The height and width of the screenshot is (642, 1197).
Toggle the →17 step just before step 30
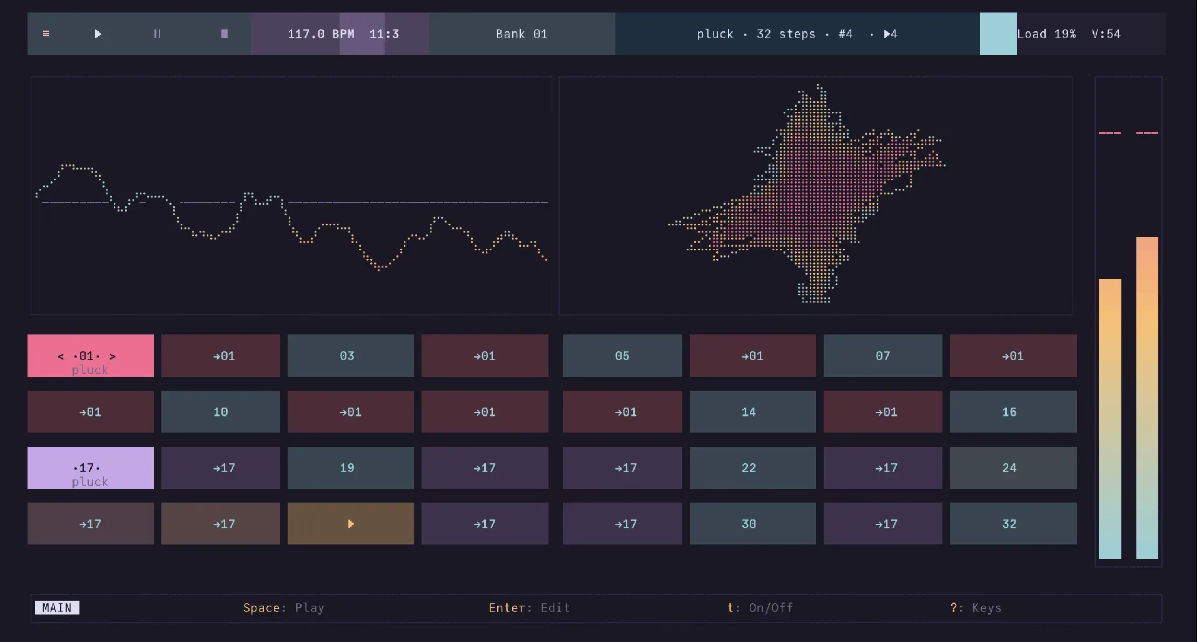[x=622, y=524]
